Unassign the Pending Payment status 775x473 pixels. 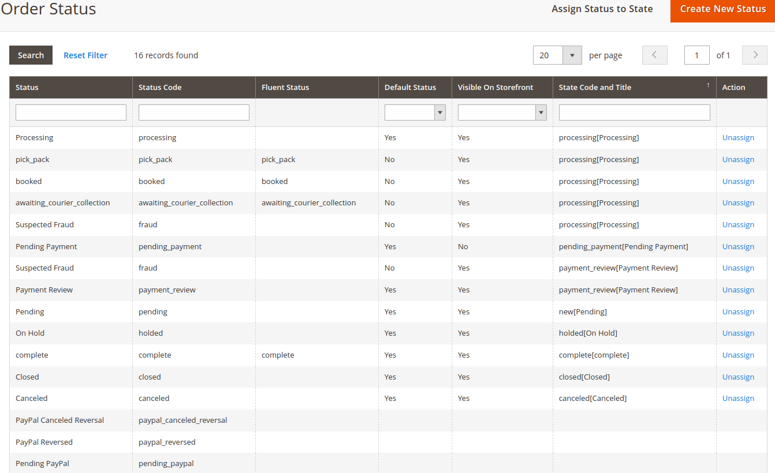[738, 247]
